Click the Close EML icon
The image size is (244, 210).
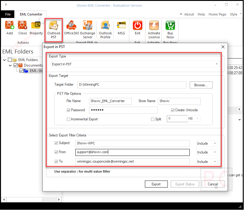coord(23,25)
